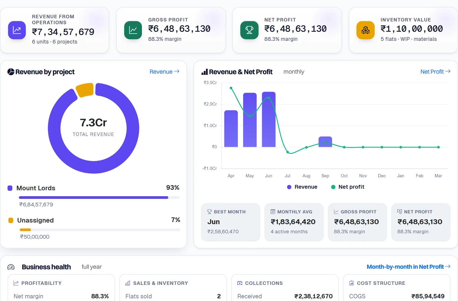458x301 pixels.
Task: Click the bar chart icon beside Revenue & Net Profit
Action: pos(205,72)
